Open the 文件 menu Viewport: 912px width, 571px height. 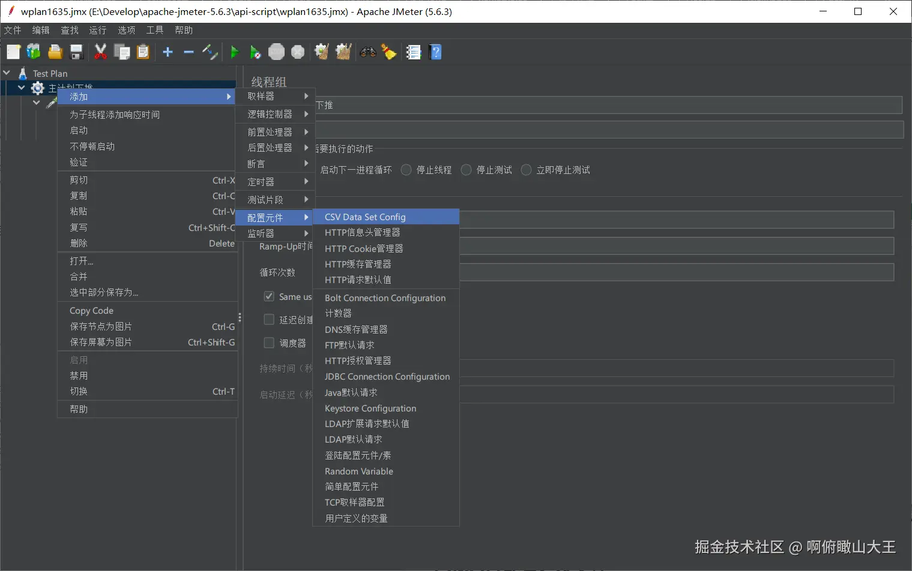point(13,30)
